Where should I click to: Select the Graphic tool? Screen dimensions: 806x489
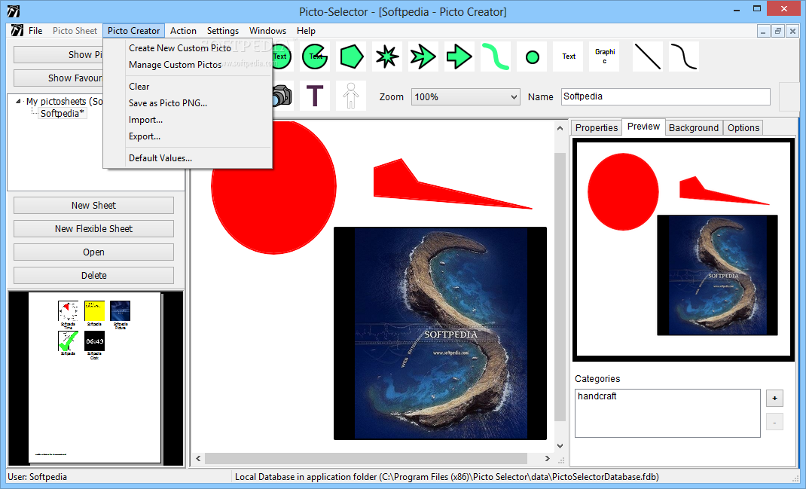click(604, 57)
